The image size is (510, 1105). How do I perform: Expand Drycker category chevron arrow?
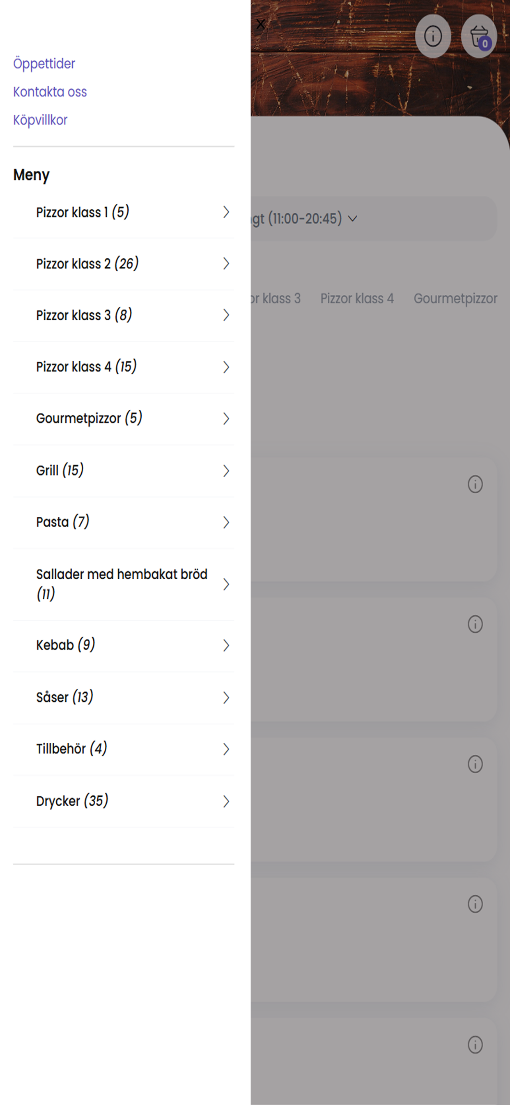click(226, 801)
